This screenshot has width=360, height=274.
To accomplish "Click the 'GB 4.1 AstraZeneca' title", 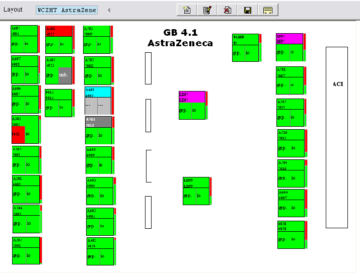I will coord(180,38).
